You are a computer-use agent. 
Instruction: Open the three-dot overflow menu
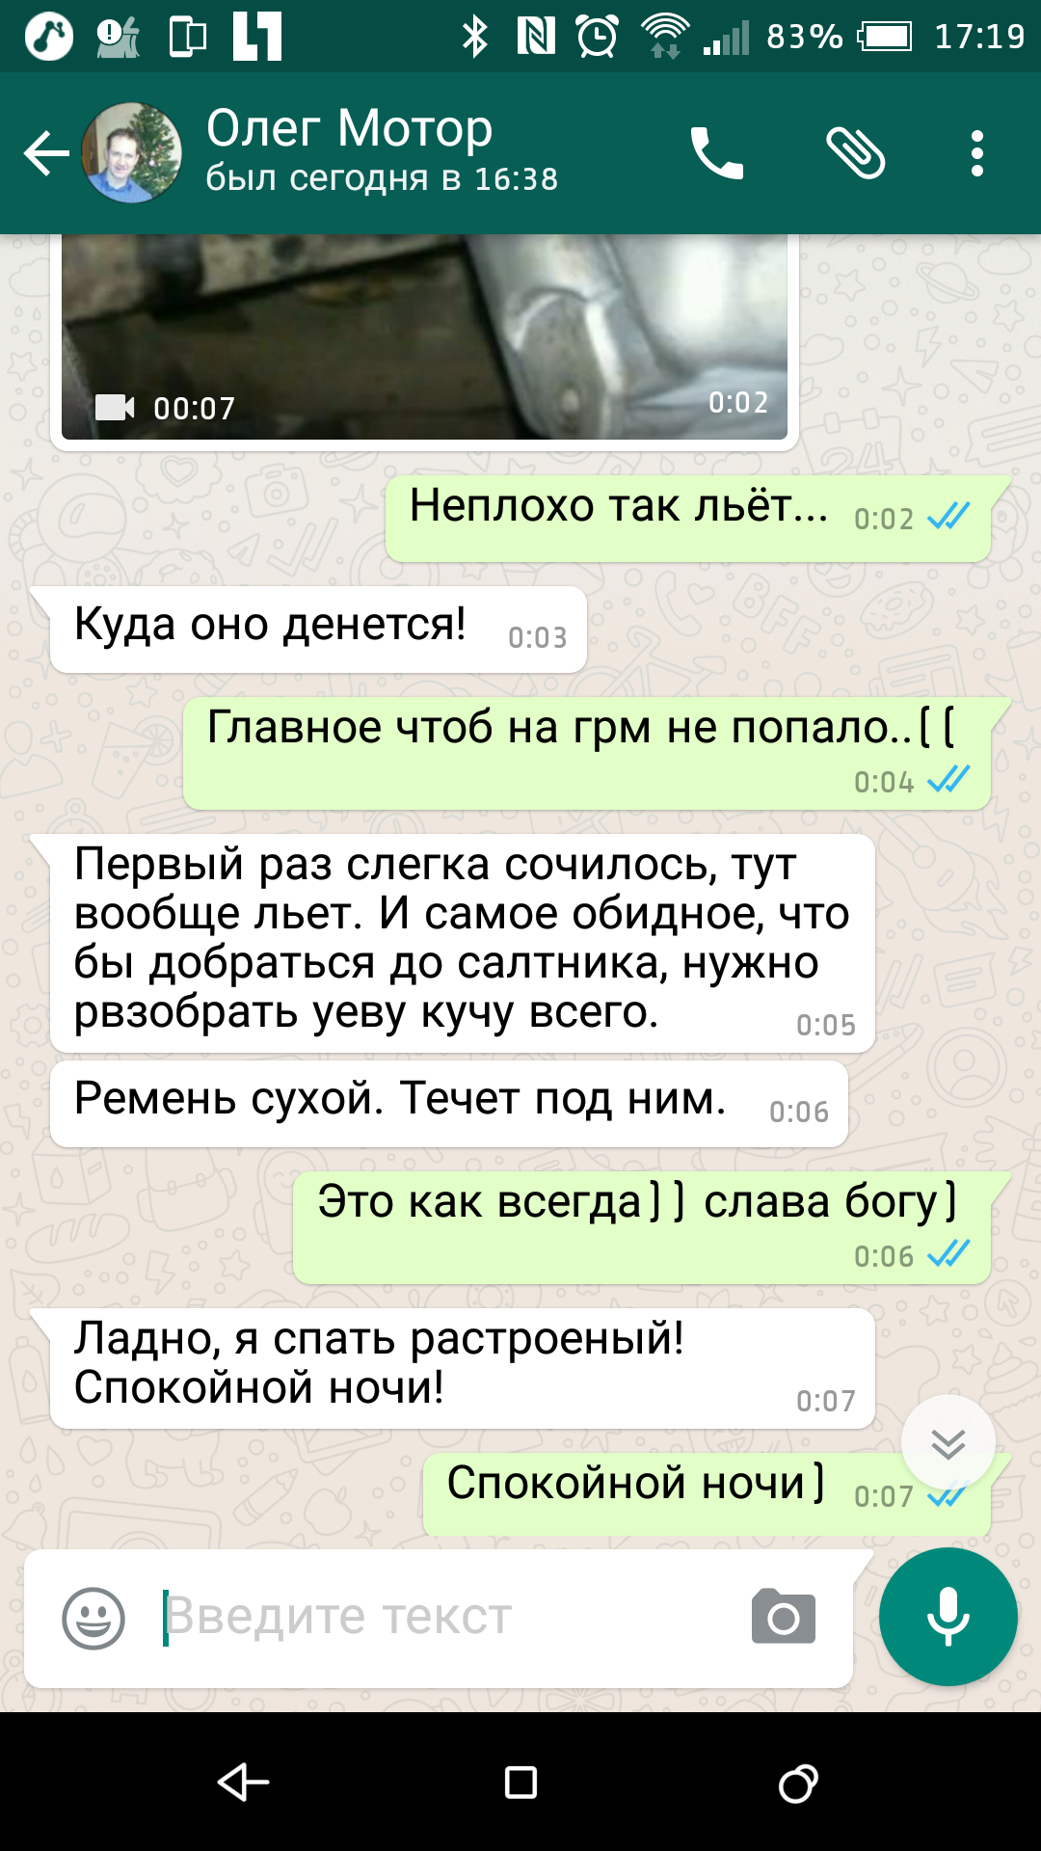coord(977,153)
